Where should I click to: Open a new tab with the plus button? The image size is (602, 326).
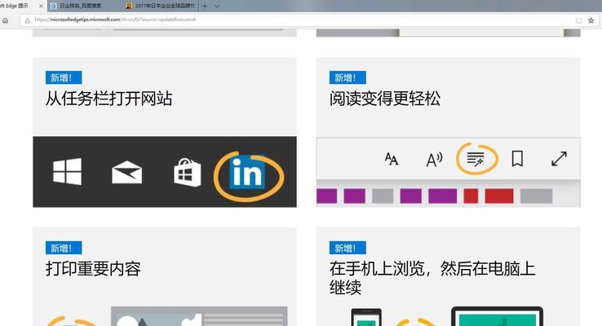point(205,7)
